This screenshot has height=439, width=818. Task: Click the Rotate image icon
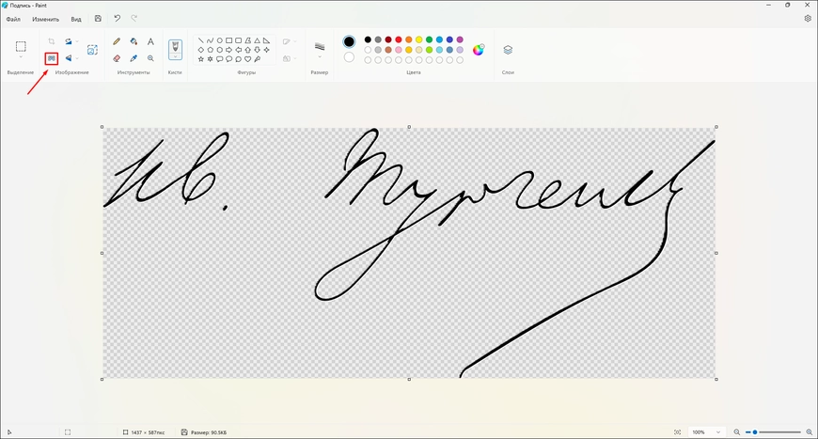69,41
